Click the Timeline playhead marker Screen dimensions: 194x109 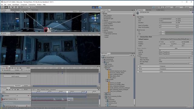[67, 92]
